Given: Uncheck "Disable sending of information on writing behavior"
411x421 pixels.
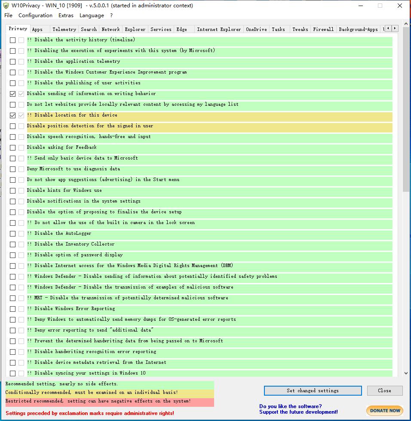Looking at the screenshot, I should click(x=12, y=93).
